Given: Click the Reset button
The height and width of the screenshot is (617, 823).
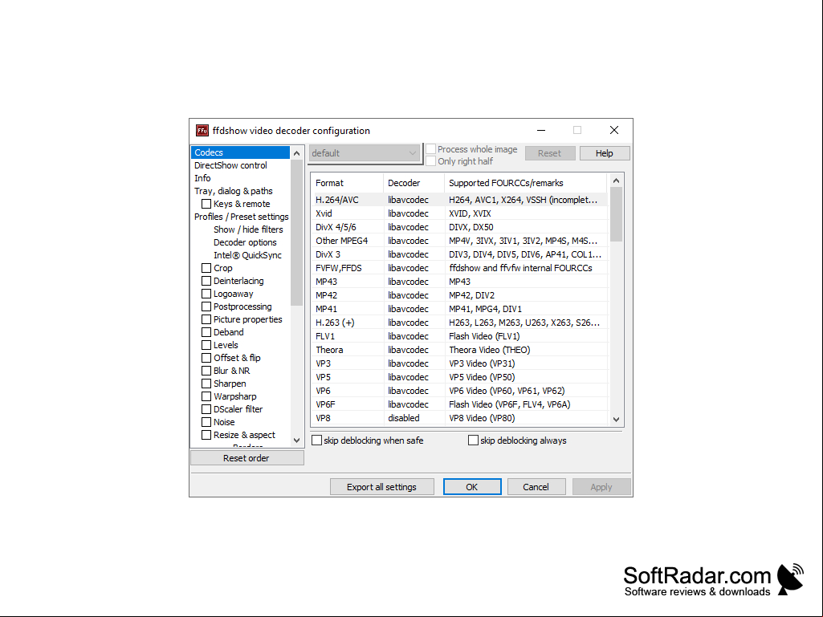Looking at the screenshot, I should tap(549, 153).
